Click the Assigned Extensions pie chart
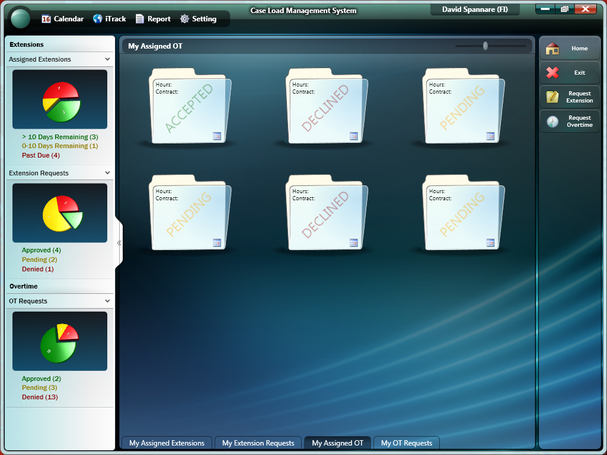 pyautogui.click(x=60, y=99)
